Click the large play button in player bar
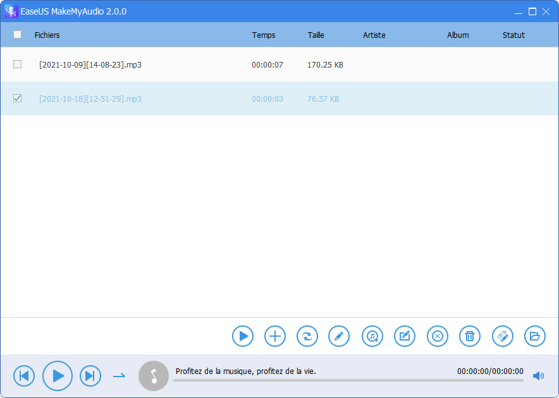 (x=58, y=376)
